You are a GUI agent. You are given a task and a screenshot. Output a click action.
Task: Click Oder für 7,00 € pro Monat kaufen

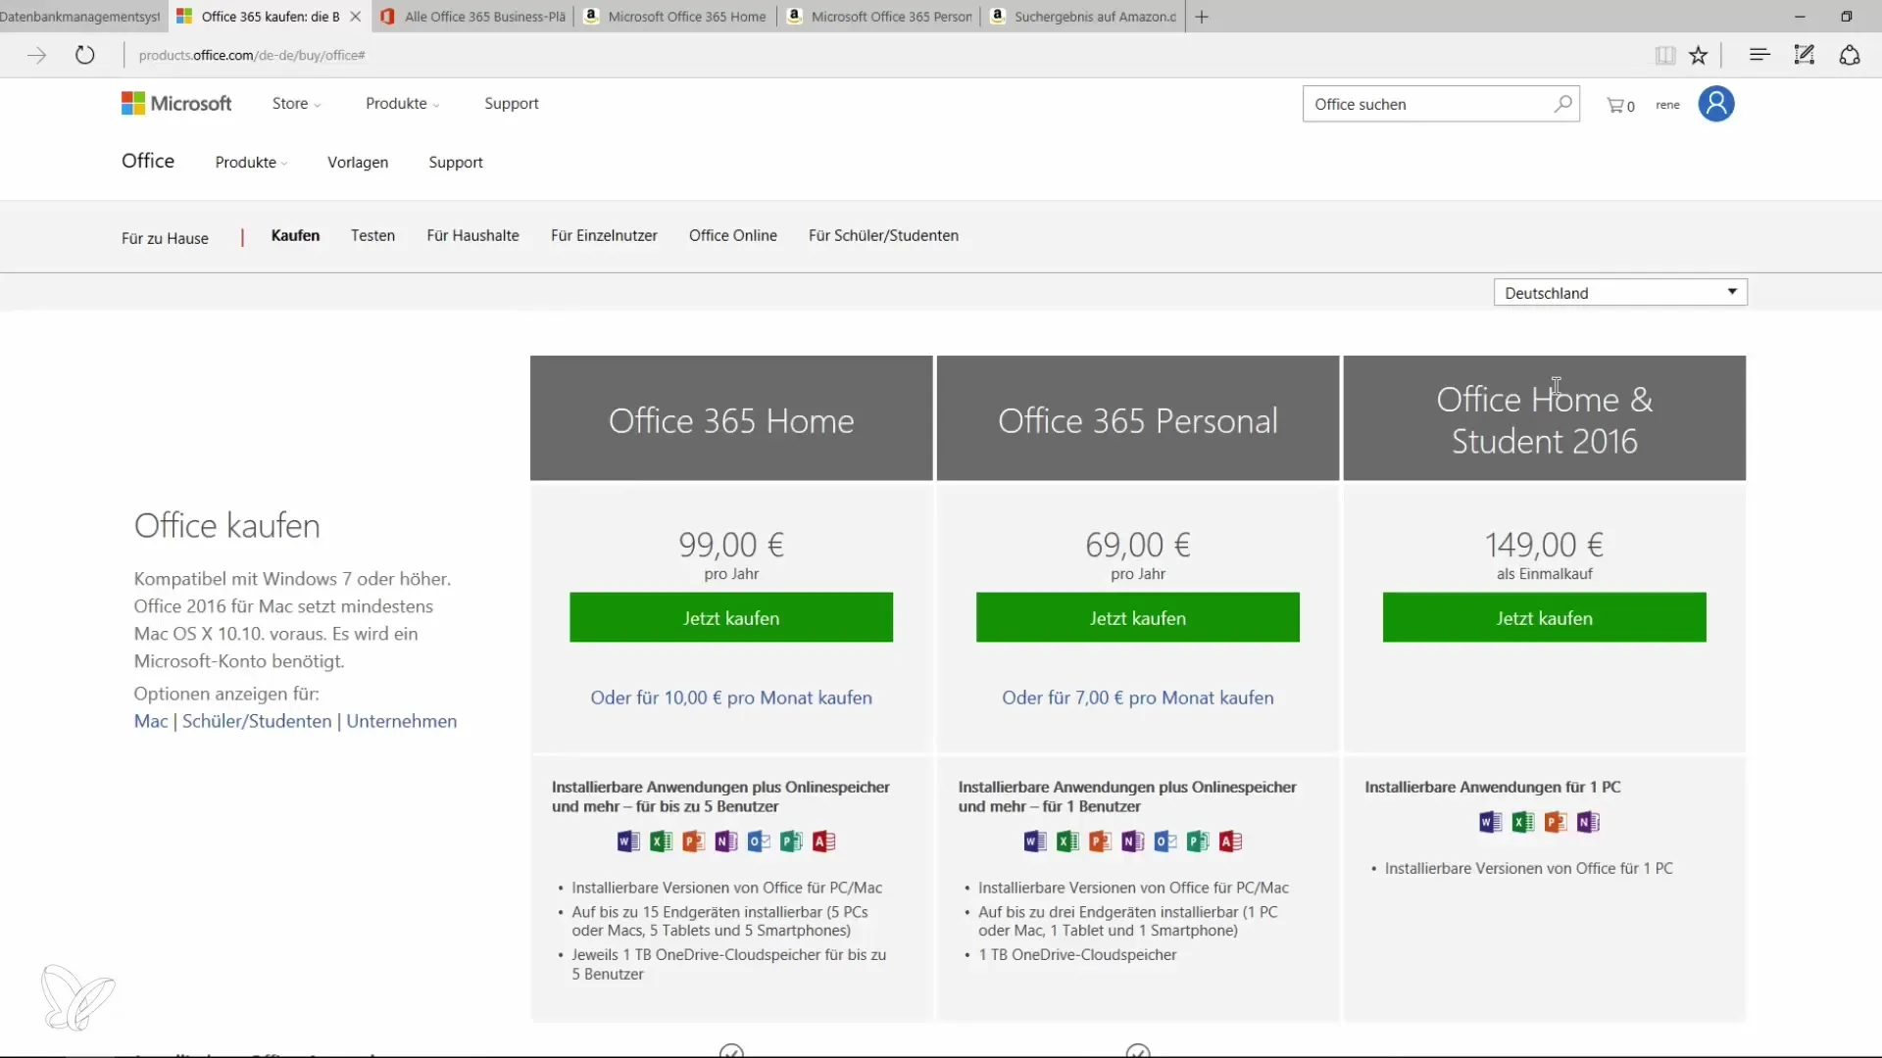1138,698
